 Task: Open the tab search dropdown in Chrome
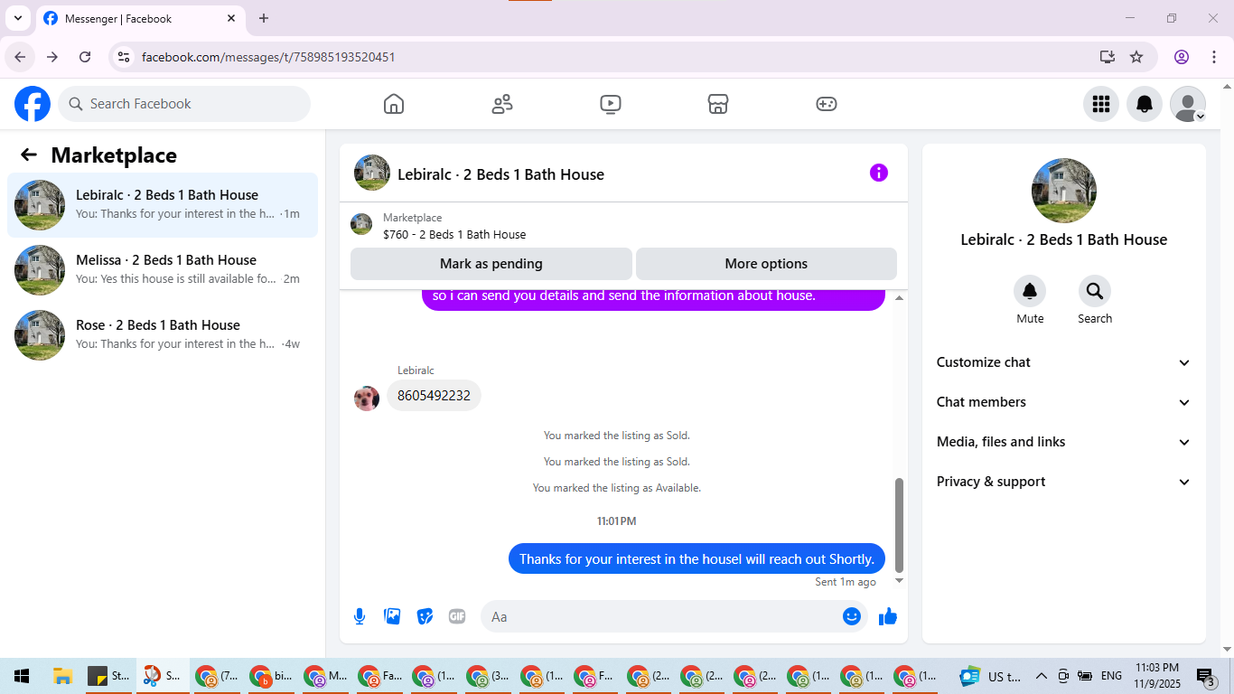coord(17,18)
